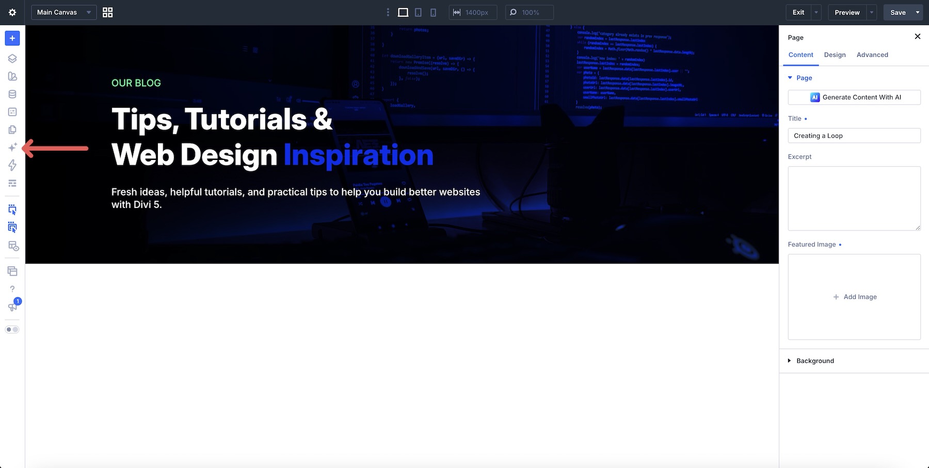Edit the Title field 'Creating a Loop'

point(854,136)
